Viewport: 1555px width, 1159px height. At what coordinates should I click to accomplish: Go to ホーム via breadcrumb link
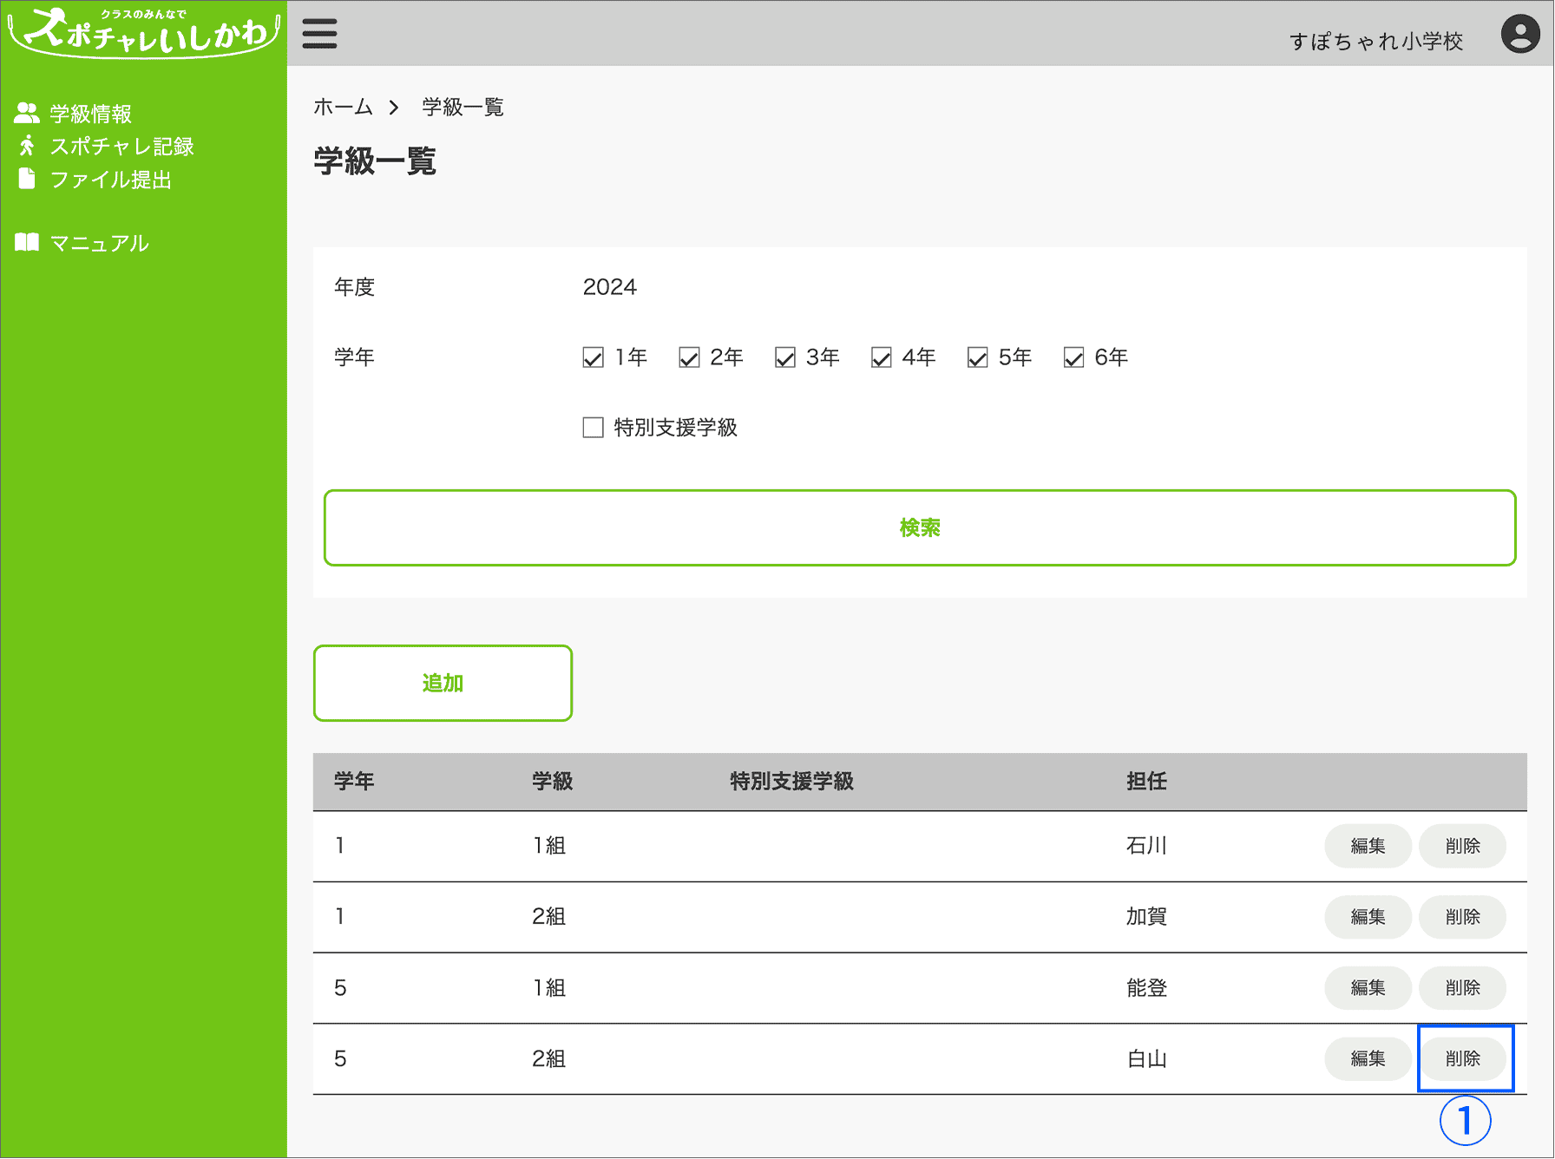pyautogui.click(x=343, y=108)
